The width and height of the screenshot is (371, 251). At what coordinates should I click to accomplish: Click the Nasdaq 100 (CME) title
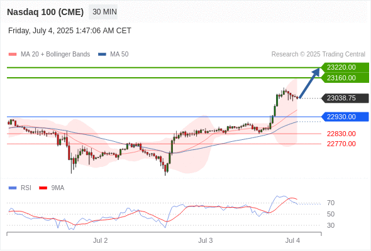[x=45, y=12]
